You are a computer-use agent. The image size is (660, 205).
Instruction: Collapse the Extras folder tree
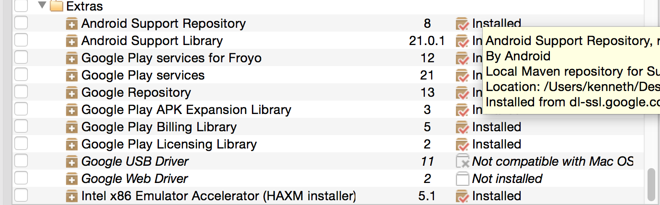[x=42, y=6]
